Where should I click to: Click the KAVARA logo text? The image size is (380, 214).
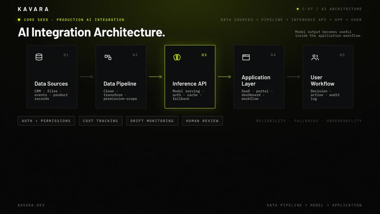point(33,9)
